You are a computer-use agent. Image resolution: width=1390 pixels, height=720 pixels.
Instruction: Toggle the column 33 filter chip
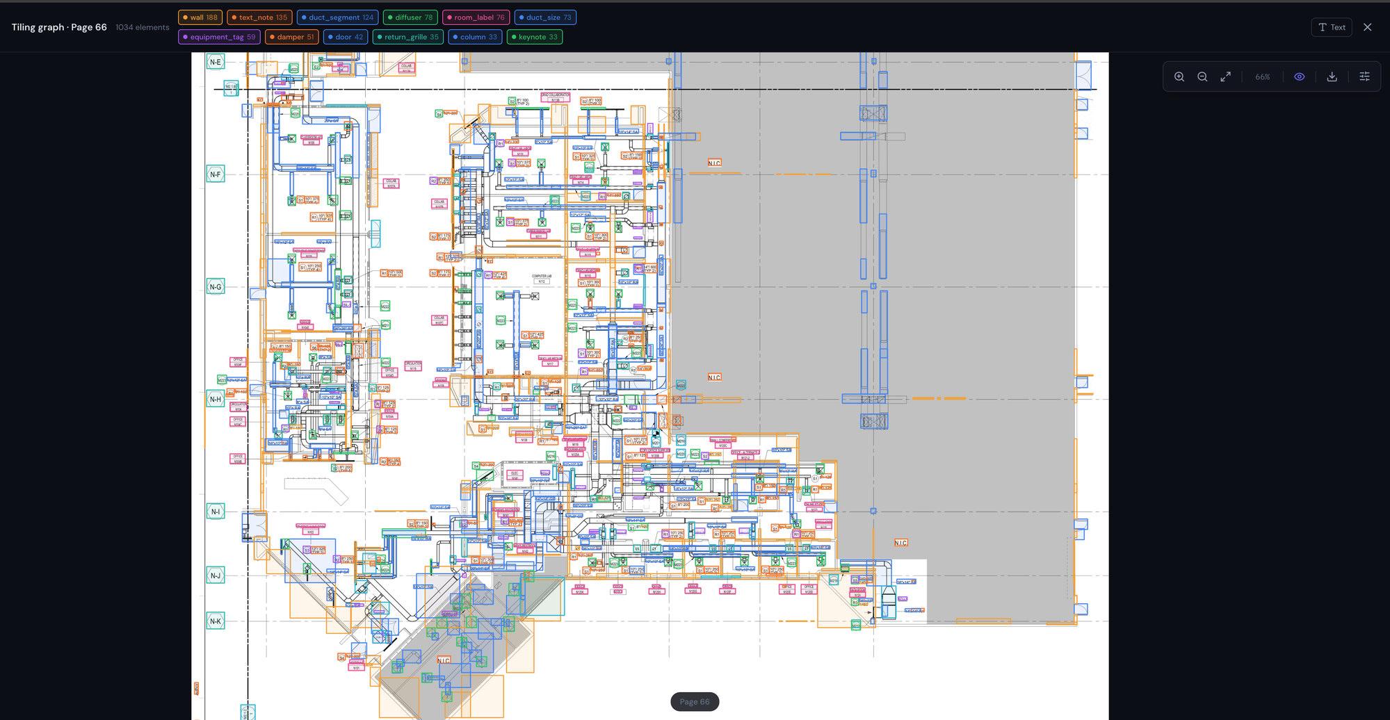pyautogui.click(x=475, y=37)
